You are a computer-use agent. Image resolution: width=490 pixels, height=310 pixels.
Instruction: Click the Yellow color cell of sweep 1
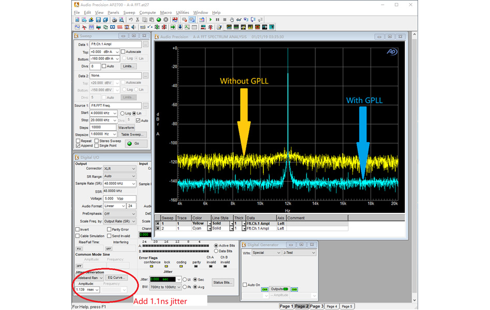200,224
